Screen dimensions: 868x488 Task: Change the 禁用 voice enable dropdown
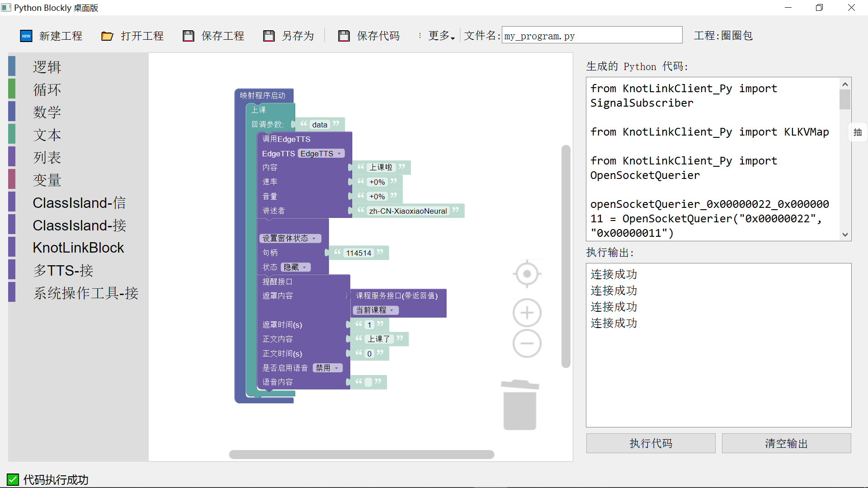click(x=327, y=368)
